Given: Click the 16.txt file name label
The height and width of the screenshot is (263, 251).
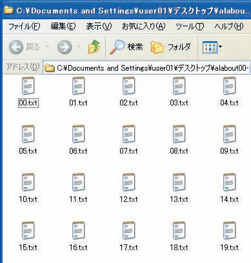Looking at the screenshot, I should [x=79, y=248].
